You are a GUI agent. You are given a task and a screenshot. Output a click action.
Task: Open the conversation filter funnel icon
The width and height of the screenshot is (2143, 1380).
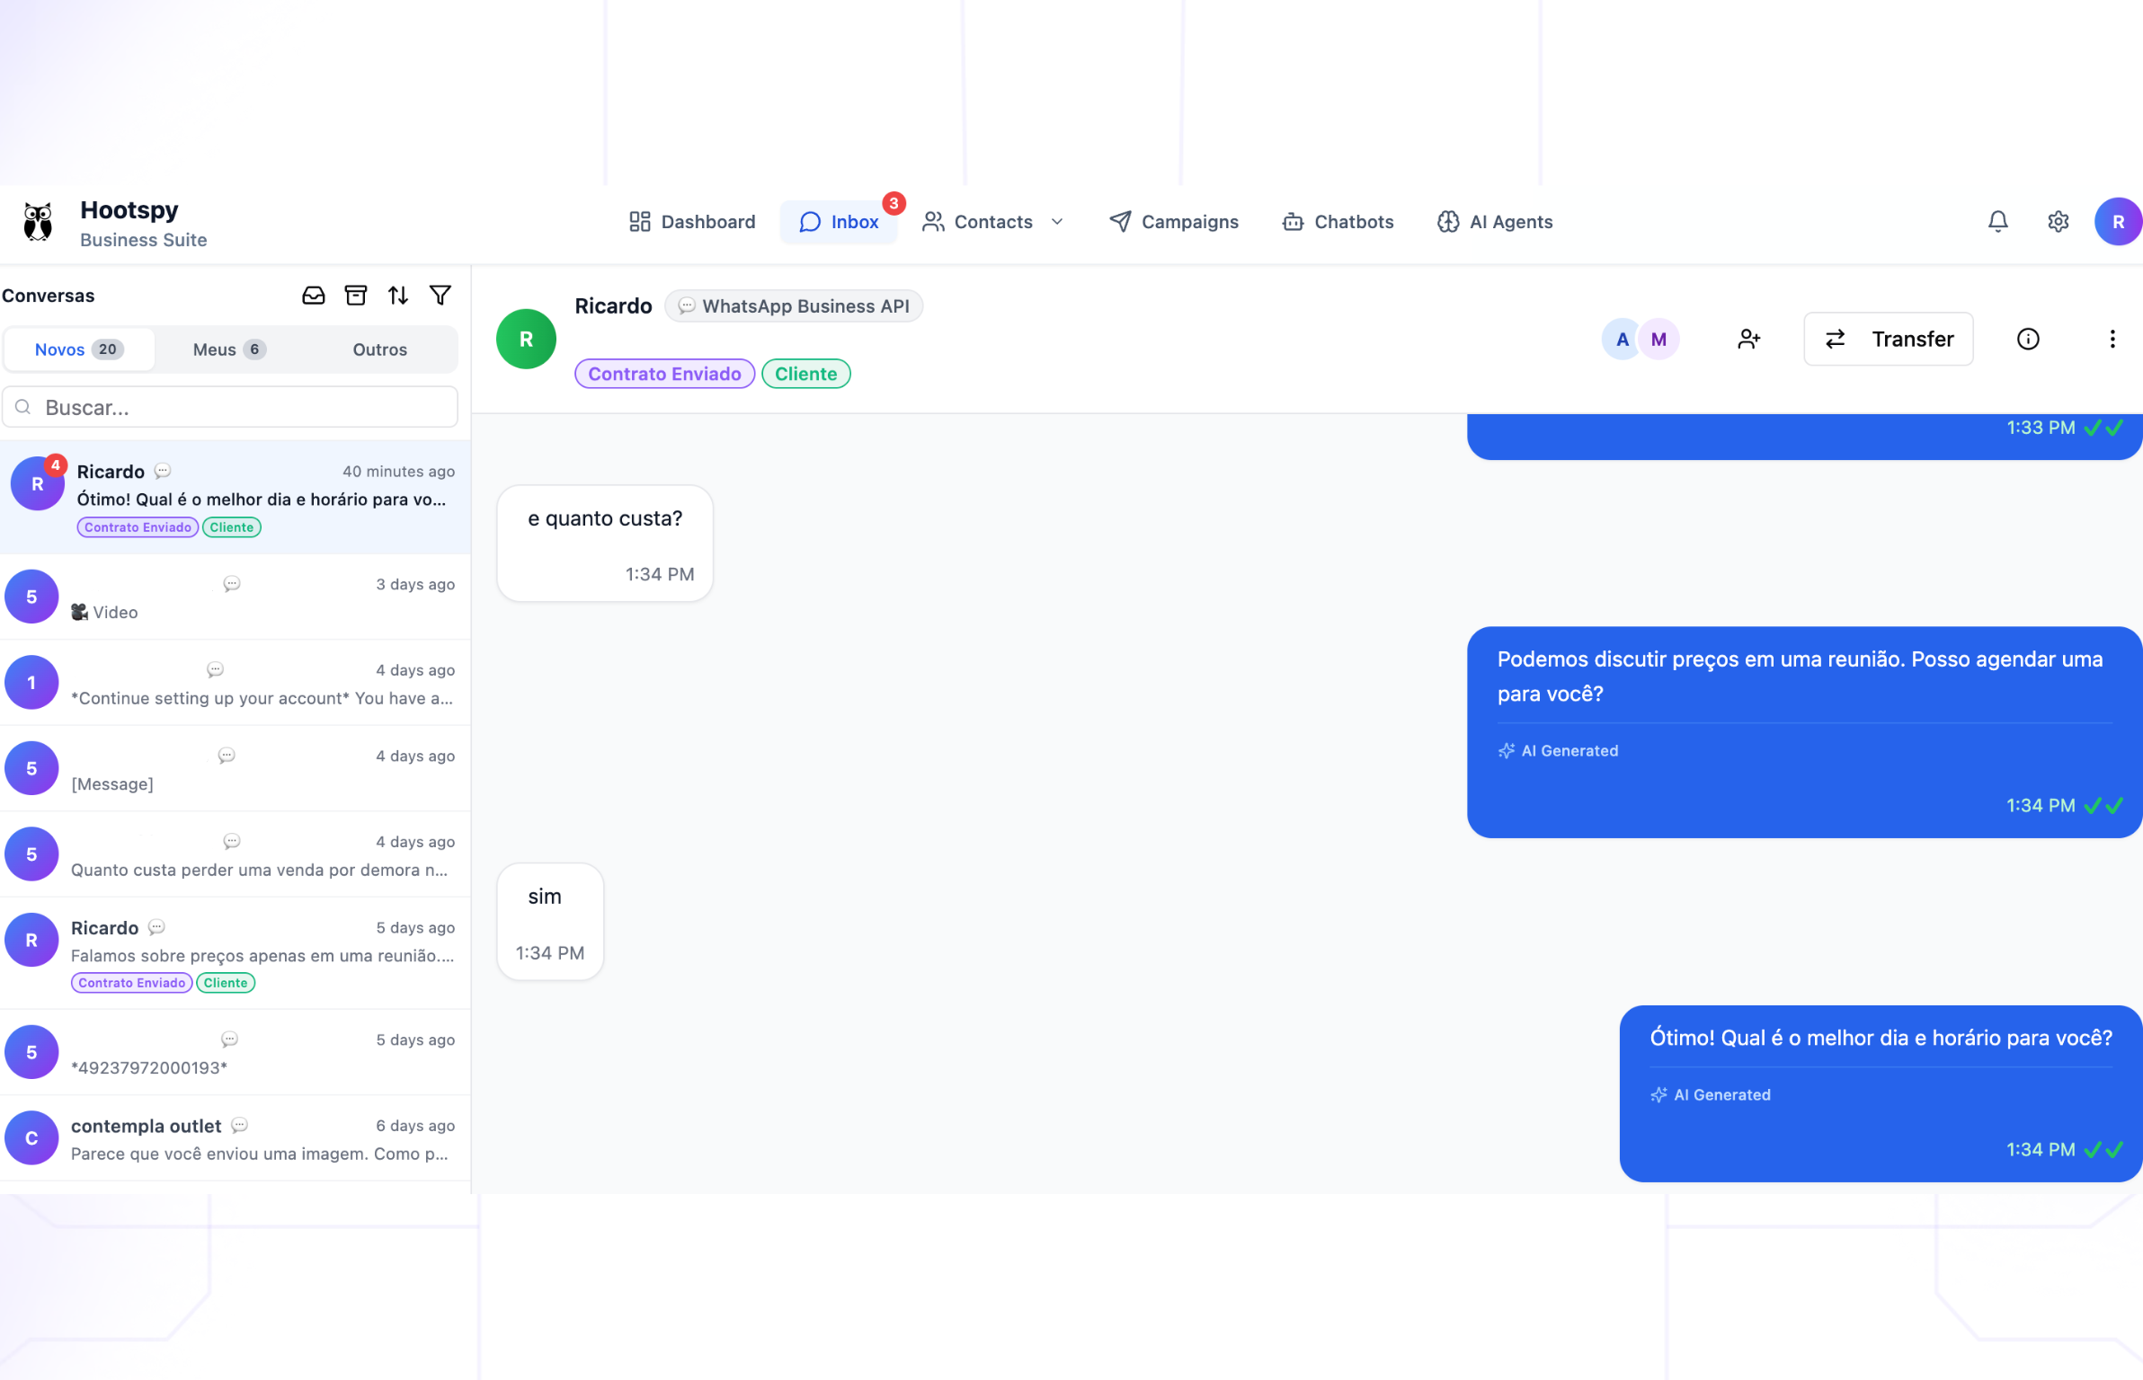(440, 295)
